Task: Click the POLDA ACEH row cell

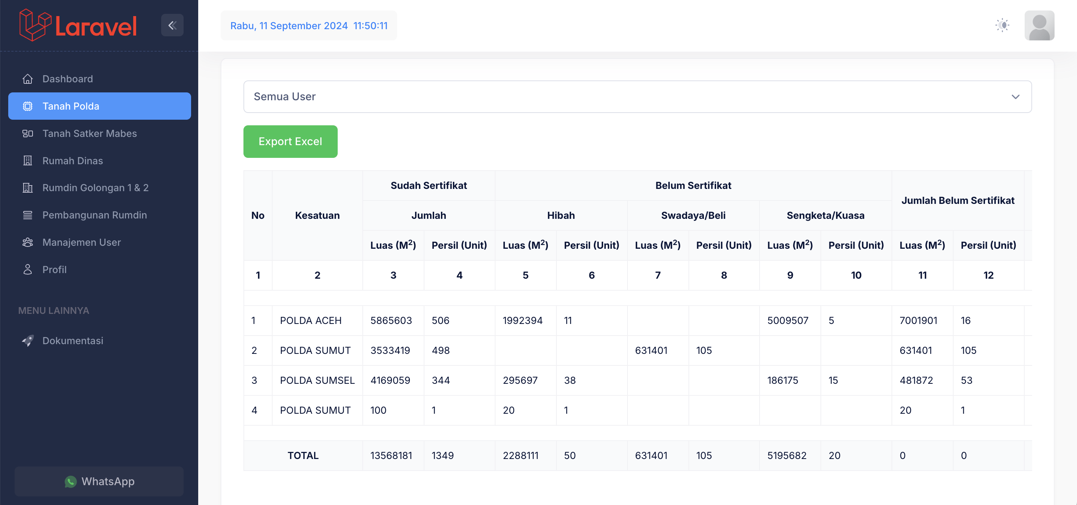Action: [311, 320]
